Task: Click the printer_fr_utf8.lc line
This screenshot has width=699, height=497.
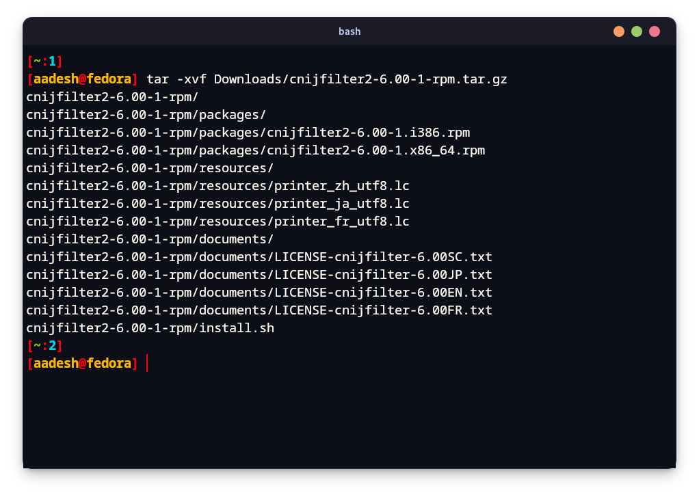Action: 218,221
